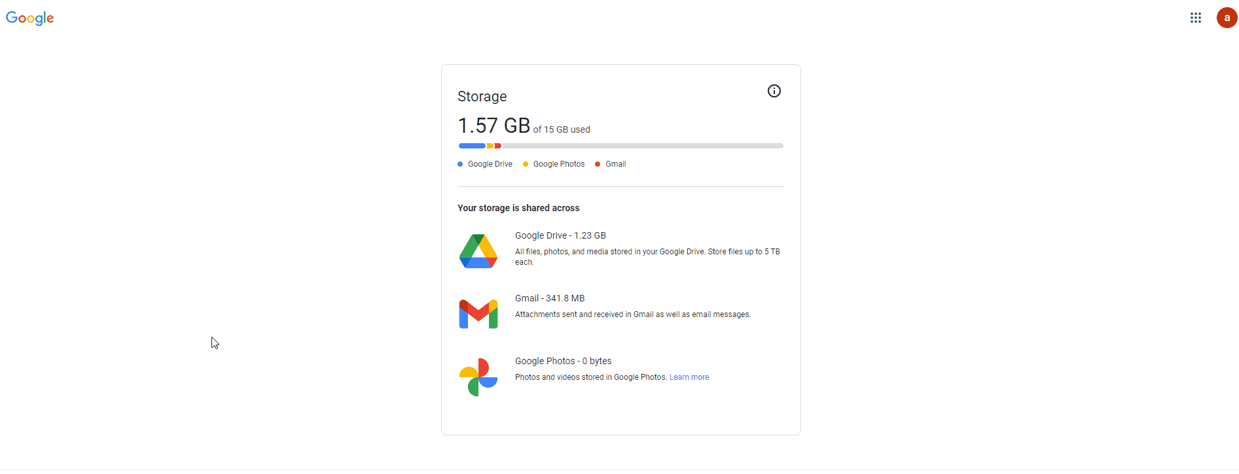Open the account profile avatar
The height and width of the screenshot is (474, 1239).
(x=1227, y=18)
